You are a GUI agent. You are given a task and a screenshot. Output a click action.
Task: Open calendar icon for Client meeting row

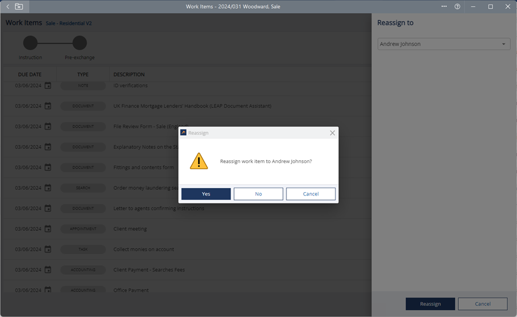[x=48, y=229]
